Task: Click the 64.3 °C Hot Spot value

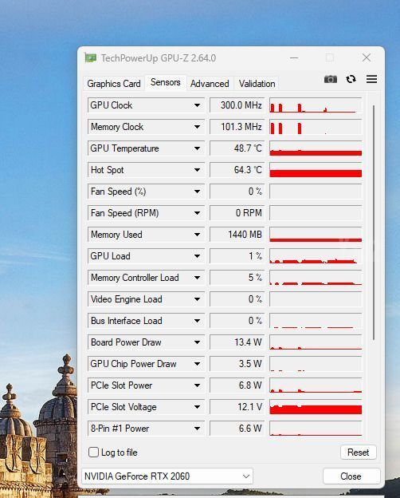Action: [x=237, y=170]
